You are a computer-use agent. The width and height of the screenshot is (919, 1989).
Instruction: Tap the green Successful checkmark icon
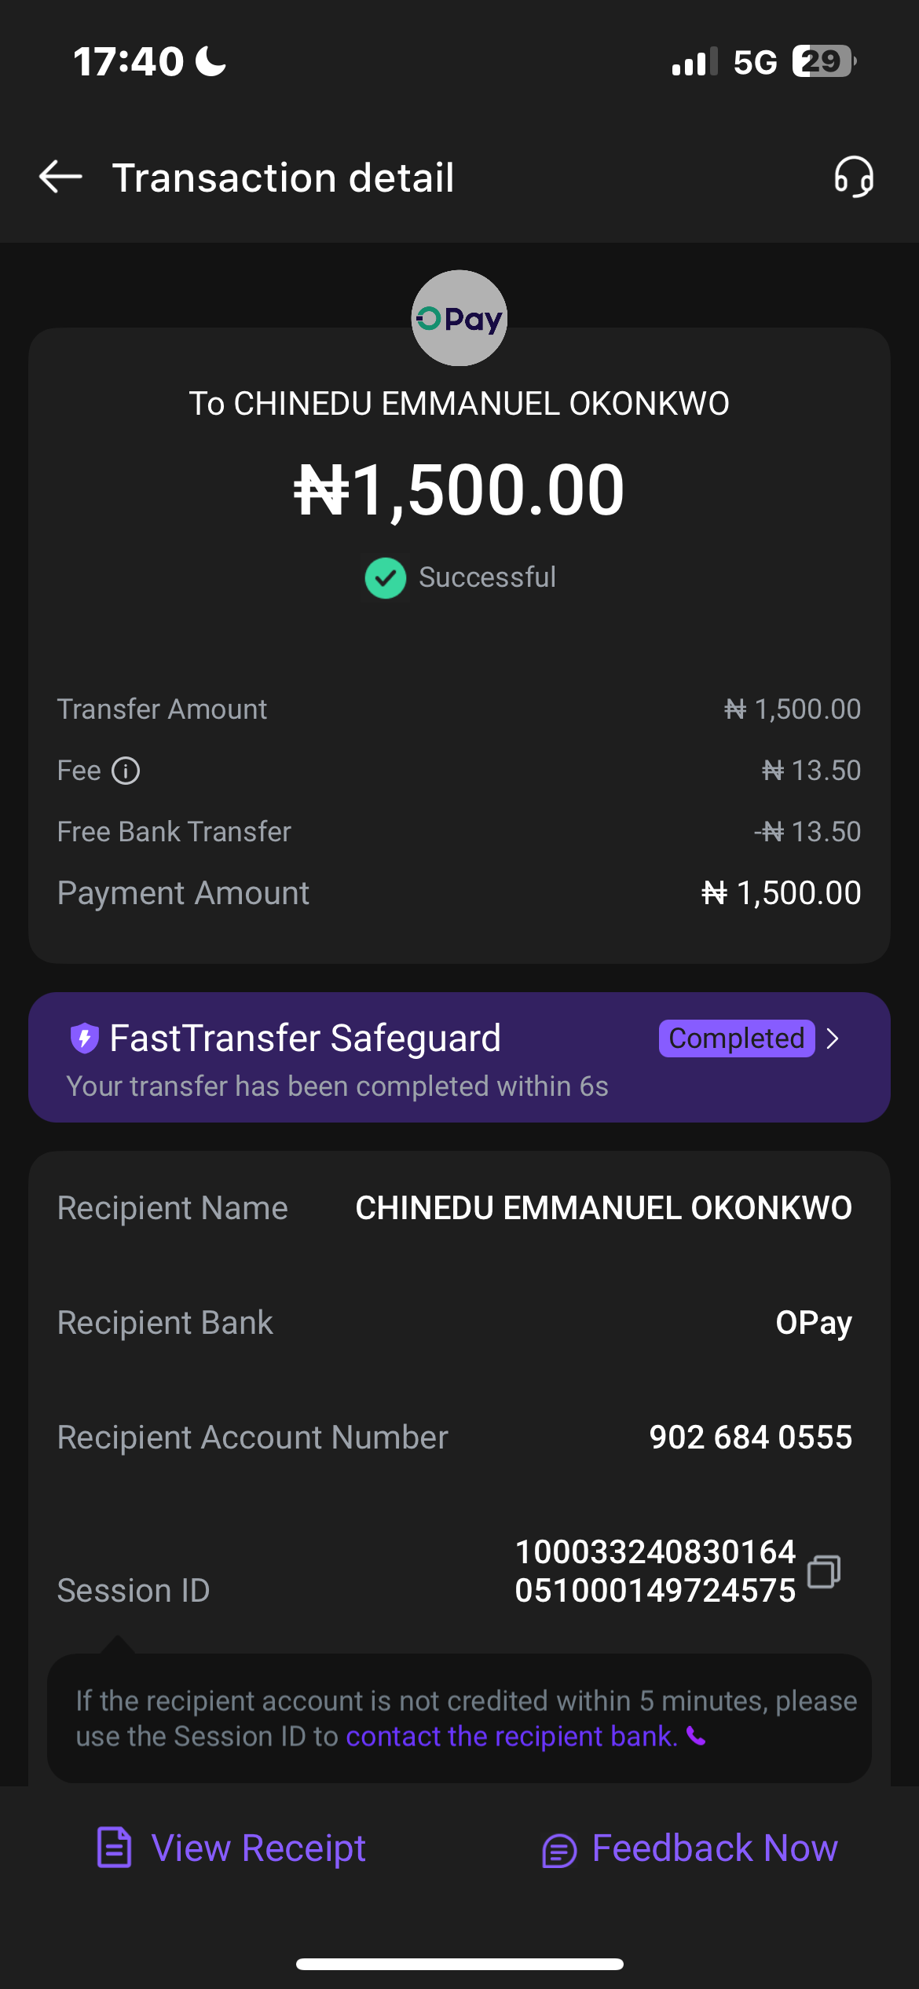pos(386,577)
